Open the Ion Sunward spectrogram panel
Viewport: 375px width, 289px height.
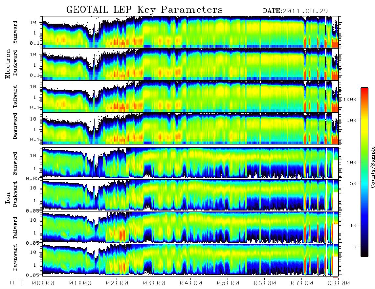coord(190,163)
